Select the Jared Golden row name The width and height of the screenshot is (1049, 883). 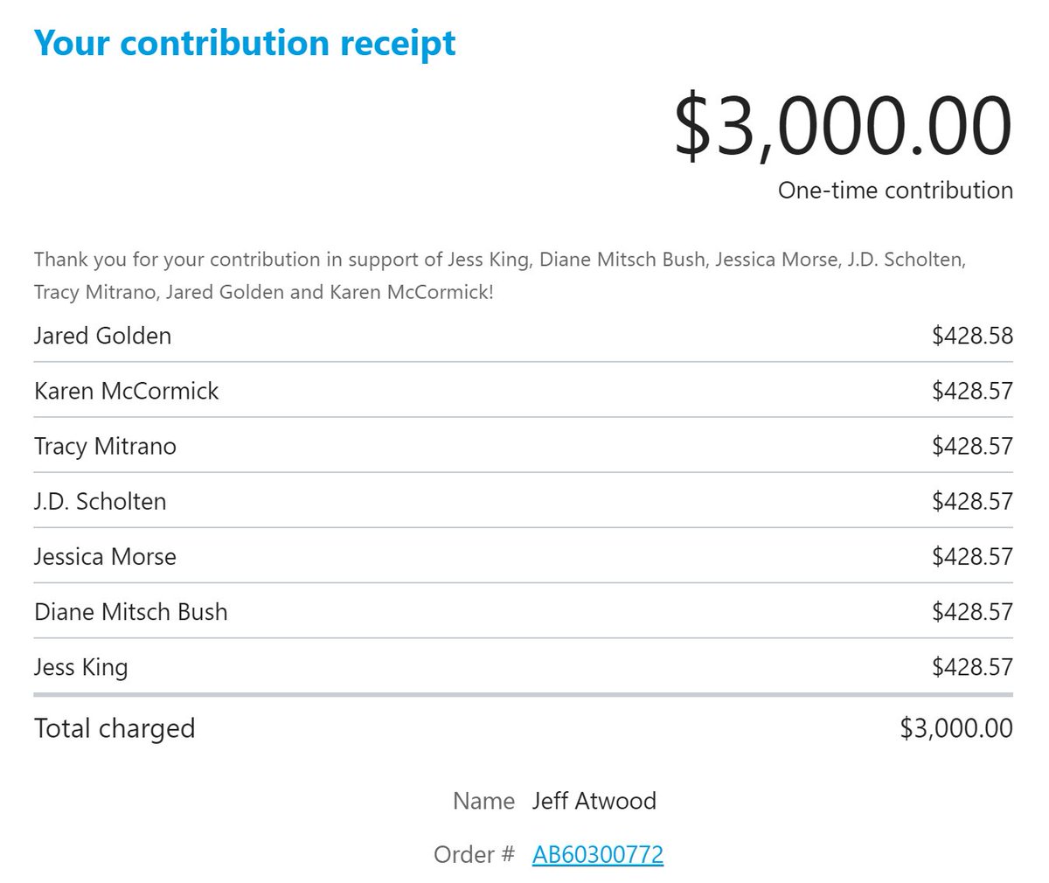pyautogui.click(x=102, y=336)
